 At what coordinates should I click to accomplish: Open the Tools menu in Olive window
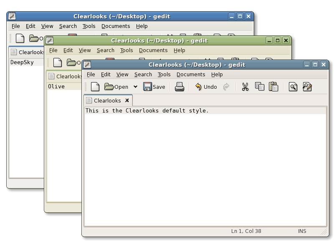point(127,50)
